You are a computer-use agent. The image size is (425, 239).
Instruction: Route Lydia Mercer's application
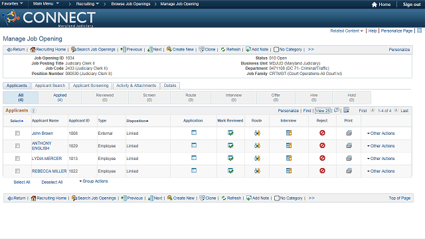pos(257,158)
